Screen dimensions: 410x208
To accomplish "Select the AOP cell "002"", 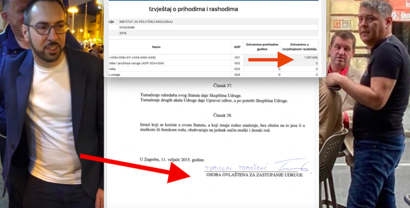I will (x=237, y=63).
